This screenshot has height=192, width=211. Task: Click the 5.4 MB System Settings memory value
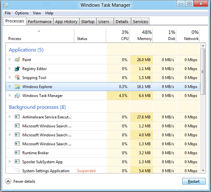pos(145,171)
